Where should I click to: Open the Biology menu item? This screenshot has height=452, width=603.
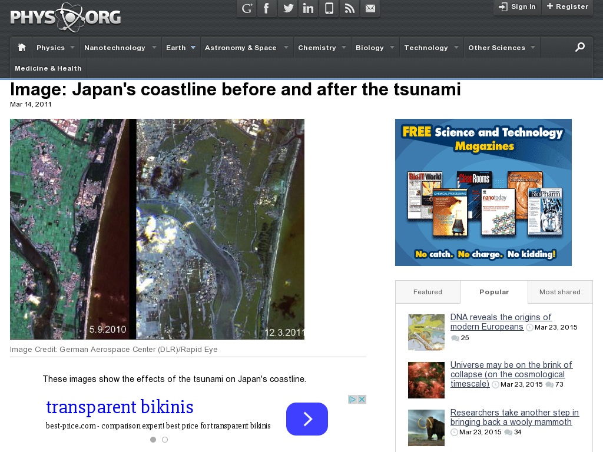[x=370, y=48]
